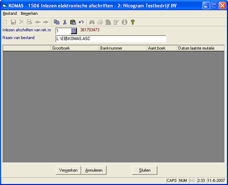Click Inlezen afschriften van rek.nr label
The width and height of the screenshot is (228, 185).
coord(27,30)
